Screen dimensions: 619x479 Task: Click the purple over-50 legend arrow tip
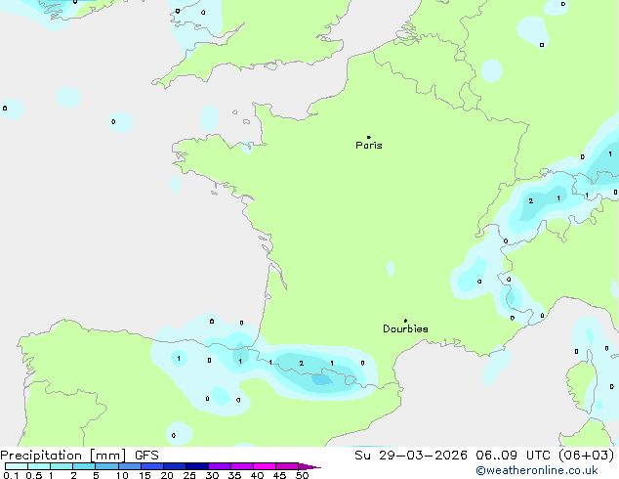(x=309, y=466)
